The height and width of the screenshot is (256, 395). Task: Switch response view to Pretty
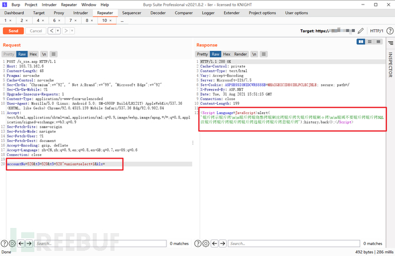coord(202,54)
